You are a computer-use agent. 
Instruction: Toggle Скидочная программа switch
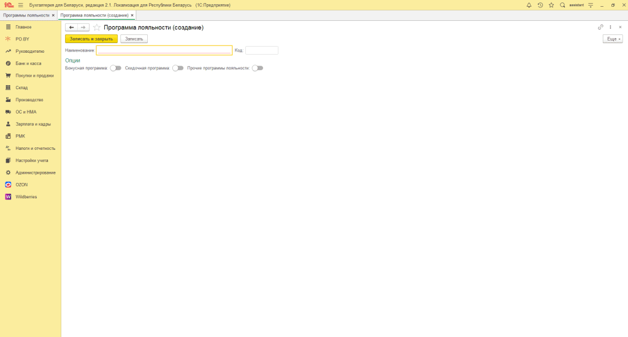[x=178, y=68]
